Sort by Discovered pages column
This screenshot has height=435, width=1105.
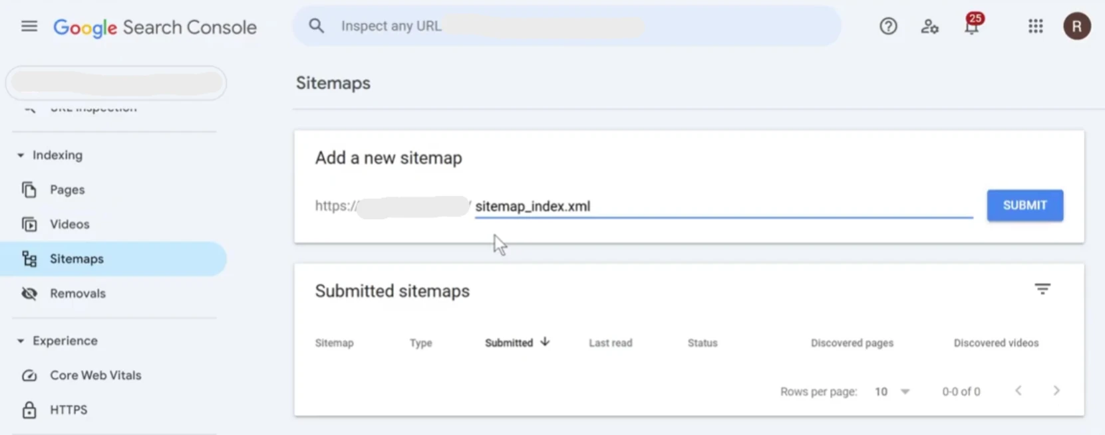(852, 343)
